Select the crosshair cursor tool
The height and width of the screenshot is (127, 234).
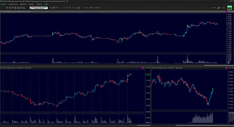[60, 8]
